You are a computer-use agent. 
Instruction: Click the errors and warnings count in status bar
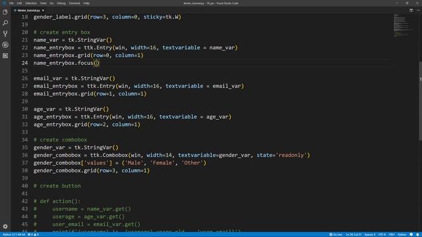click(x=34, y=234)
